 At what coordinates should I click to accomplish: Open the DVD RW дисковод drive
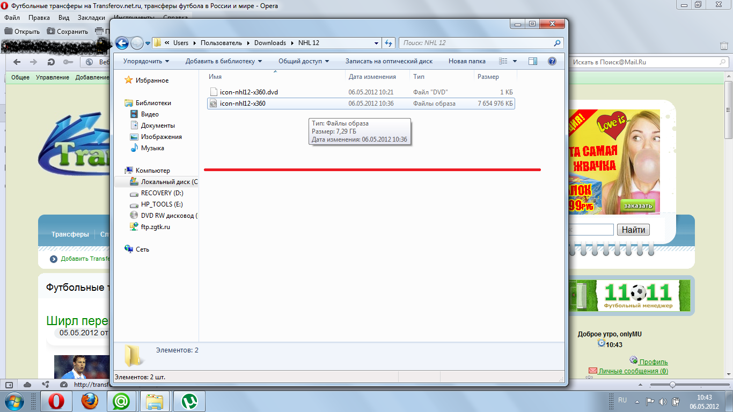[169, 216]
